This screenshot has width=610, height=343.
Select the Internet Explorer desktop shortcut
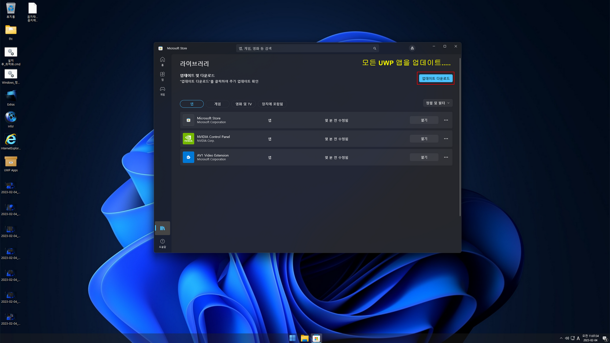point(11,142)
